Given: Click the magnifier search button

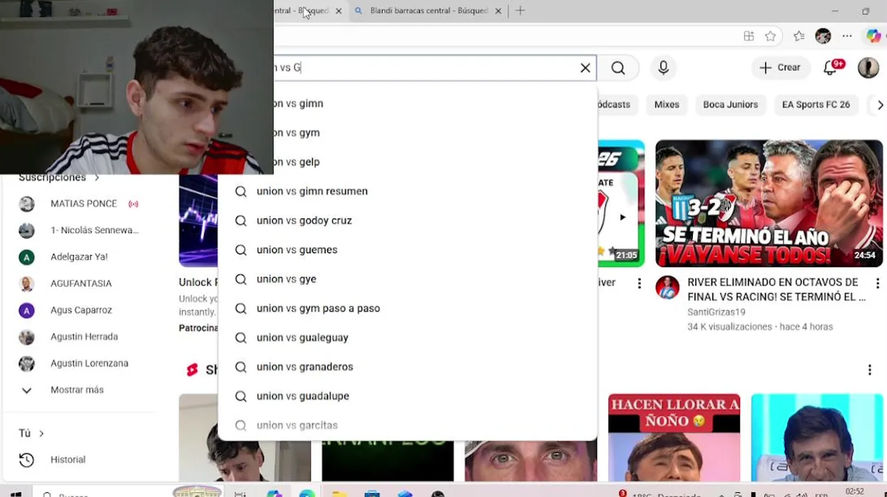Looking at the screenshot, I should pyautogui.click(x=618, y=68).
